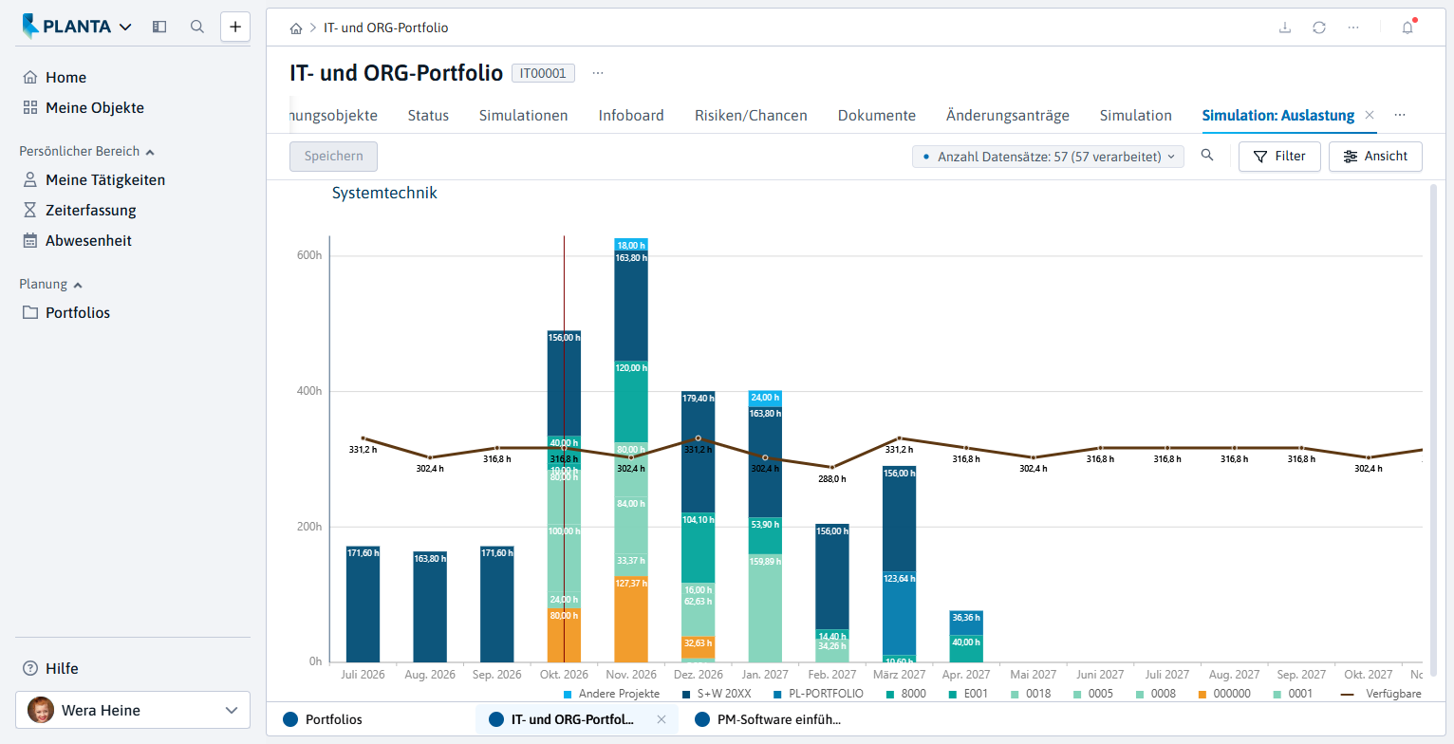Collapse the Planung section
The width and height of the screenshot is (1454, 744).
point(51,284)
